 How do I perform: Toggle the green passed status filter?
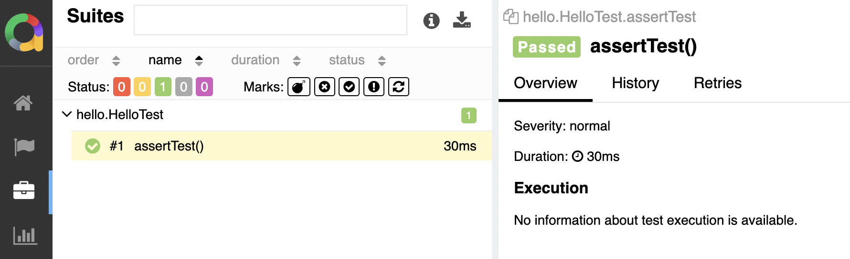pos(163,87)
